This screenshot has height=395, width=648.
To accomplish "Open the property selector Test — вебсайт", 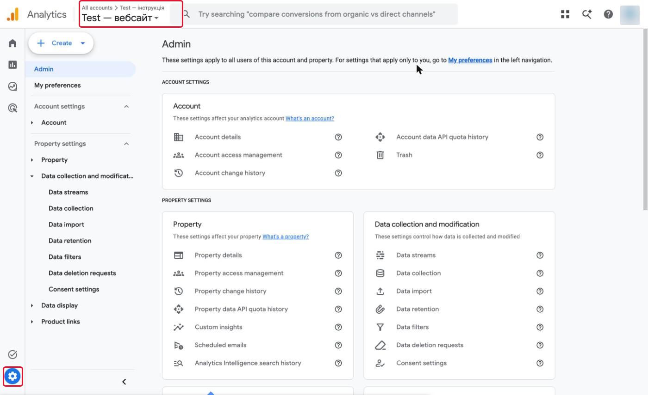I will [x=120, y=18].
